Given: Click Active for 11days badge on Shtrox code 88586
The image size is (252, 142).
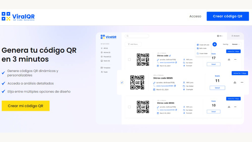Looking at the screenshot, I should click(233, 99).
